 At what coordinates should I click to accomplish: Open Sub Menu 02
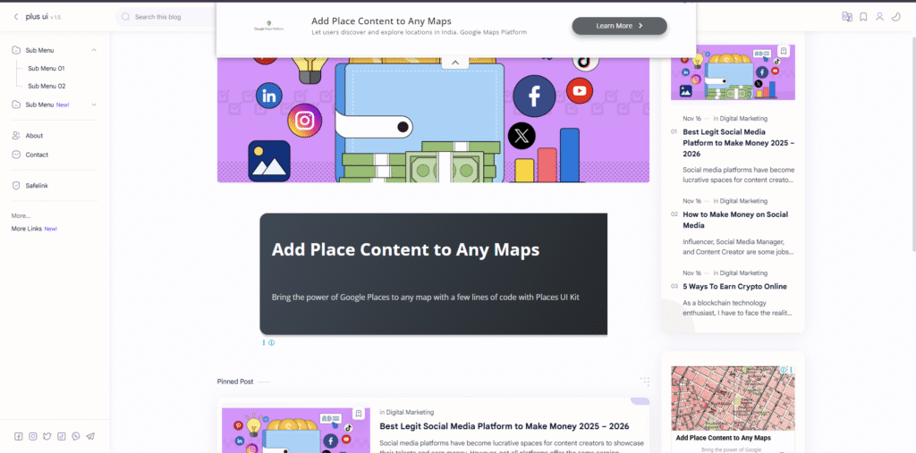(47, 86)
